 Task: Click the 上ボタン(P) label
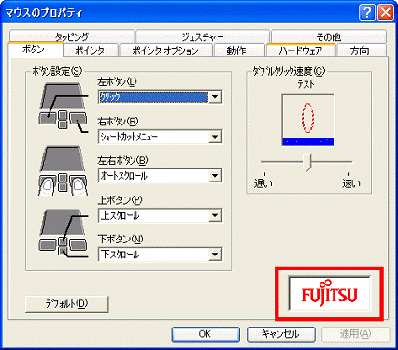pos(120,200)
